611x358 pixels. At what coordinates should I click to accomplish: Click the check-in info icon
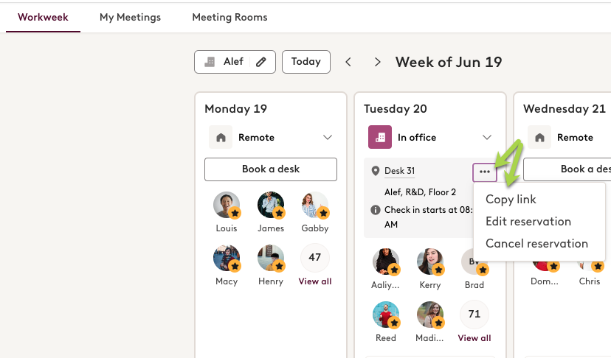[376, 210]
